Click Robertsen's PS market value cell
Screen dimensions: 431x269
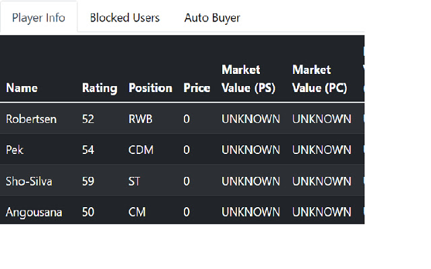[x=251, y=119]
